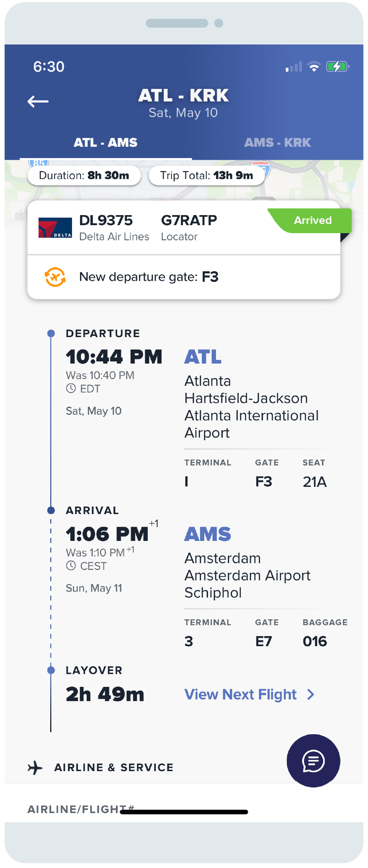This screenshot has width=368, height=868.
Task: Tap the back arrow icon
Action: (38, 101)
